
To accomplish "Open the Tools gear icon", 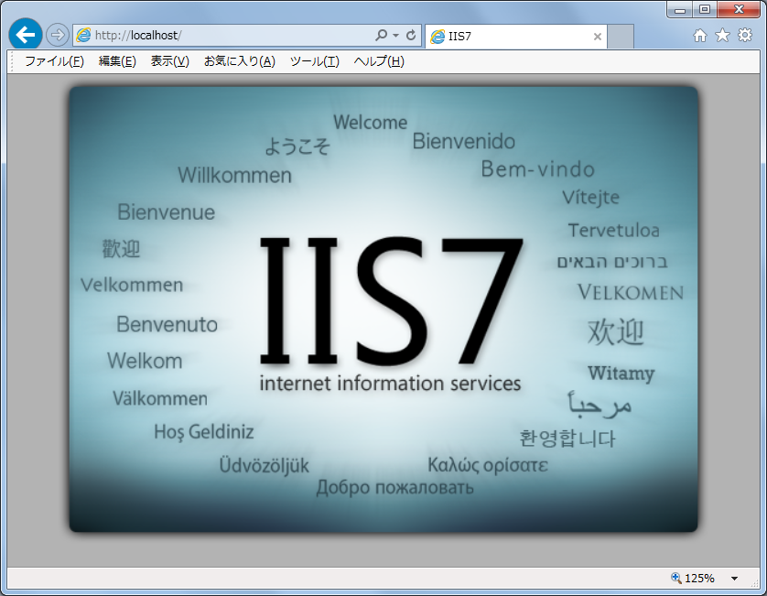I will click(745, 35).
